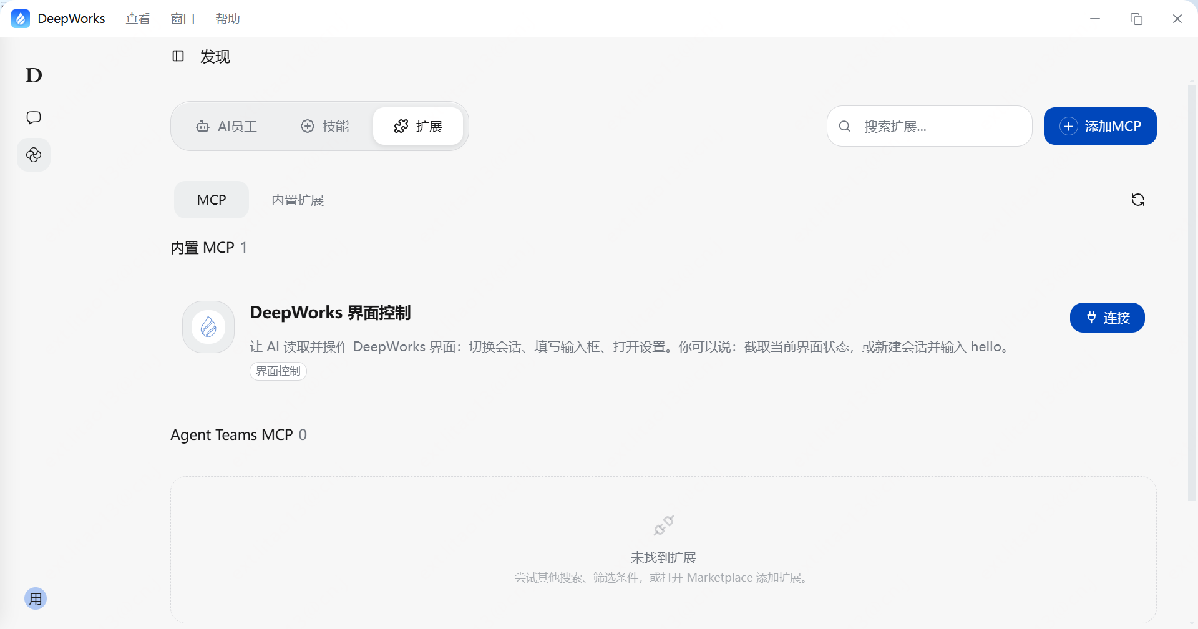This screenshot has height=629, width=1198.
Task: Click the D logo in the left sidebar
Action: point(34,76)
